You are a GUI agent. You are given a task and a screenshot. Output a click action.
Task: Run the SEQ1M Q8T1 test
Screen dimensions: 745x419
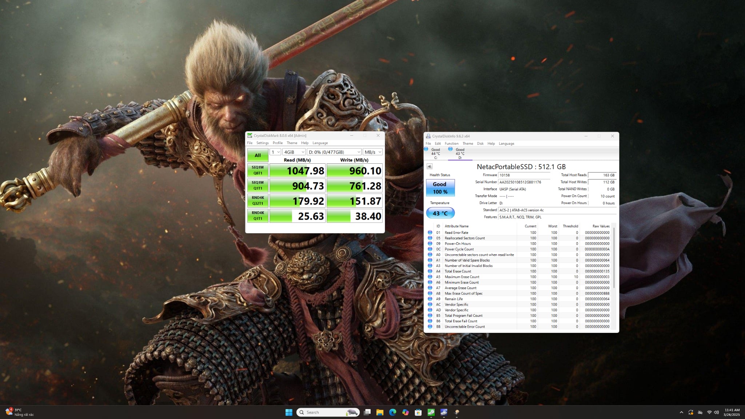point(258,170)
